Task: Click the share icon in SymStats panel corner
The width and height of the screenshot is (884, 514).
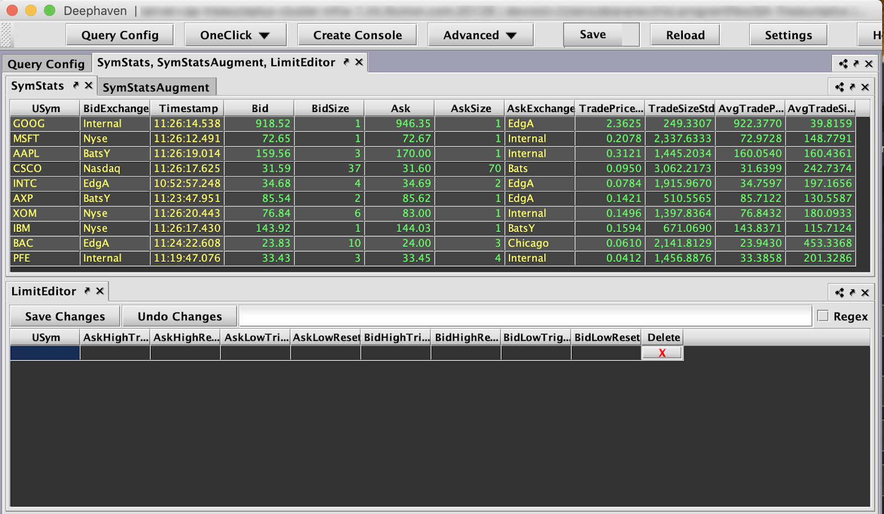Action: tap(839, 87)
